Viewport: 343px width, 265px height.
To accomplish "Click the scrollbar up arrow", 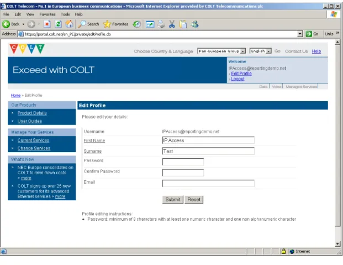I will pos(337,41).
